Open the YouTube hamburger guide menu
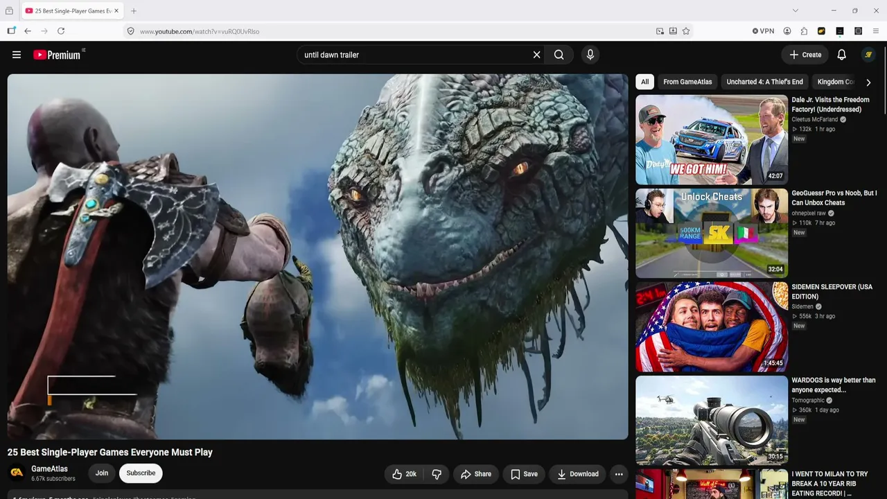Image resolution: width=887 pixels, height=499 pixels. [x=17, y=55]
